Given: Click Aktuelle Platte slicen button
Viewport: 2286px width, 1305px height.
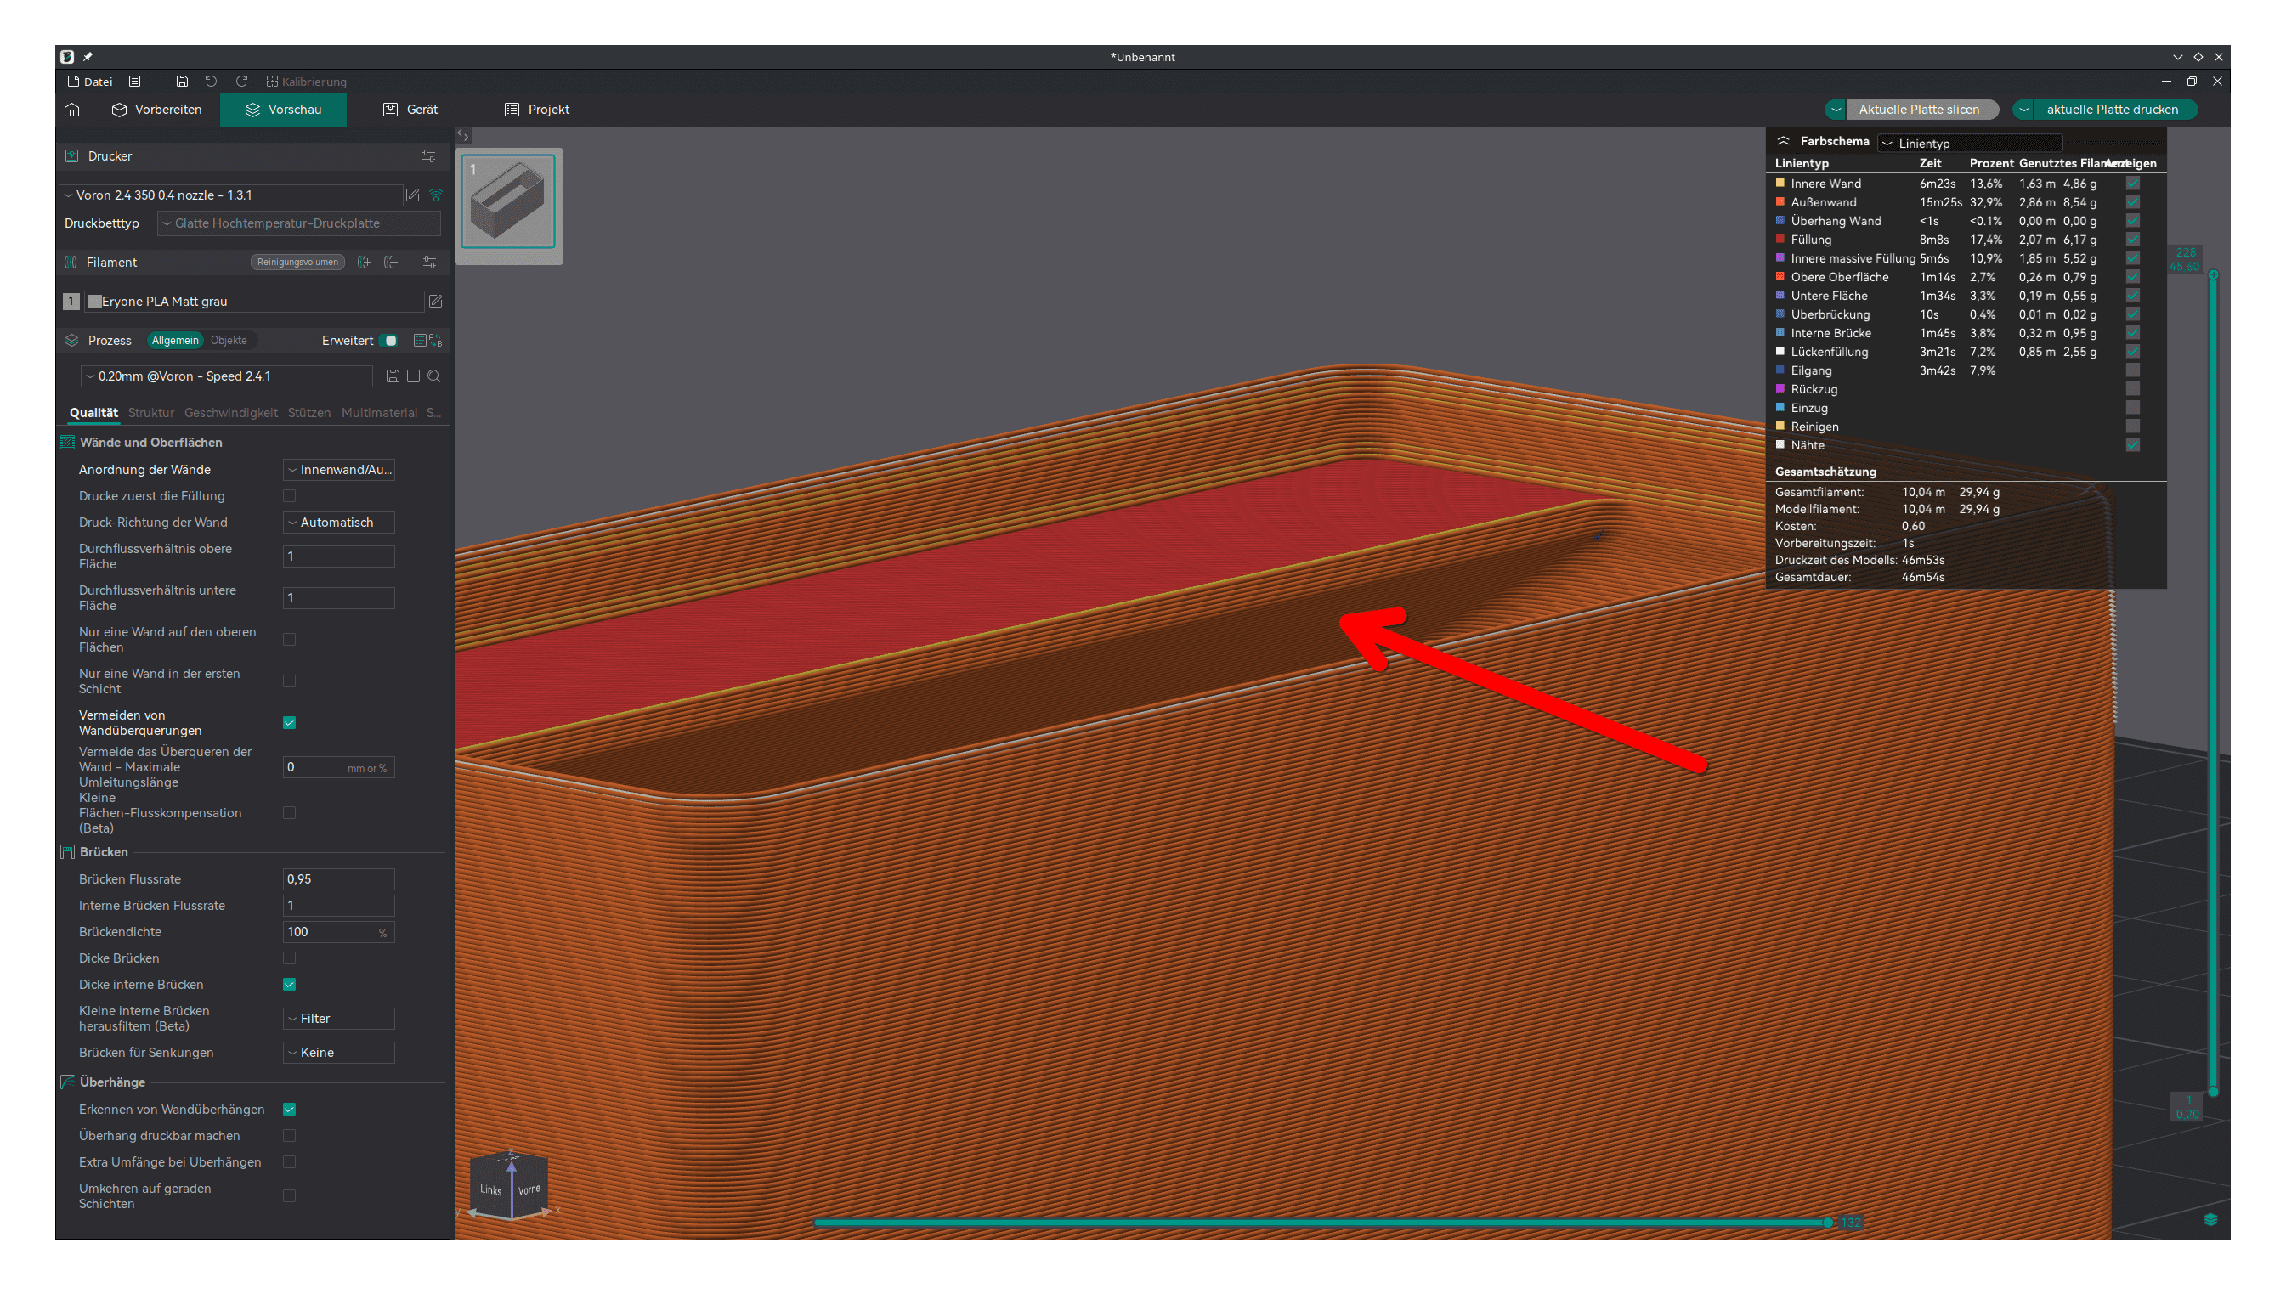Looking at the screenshot, I should point(1918,110).
